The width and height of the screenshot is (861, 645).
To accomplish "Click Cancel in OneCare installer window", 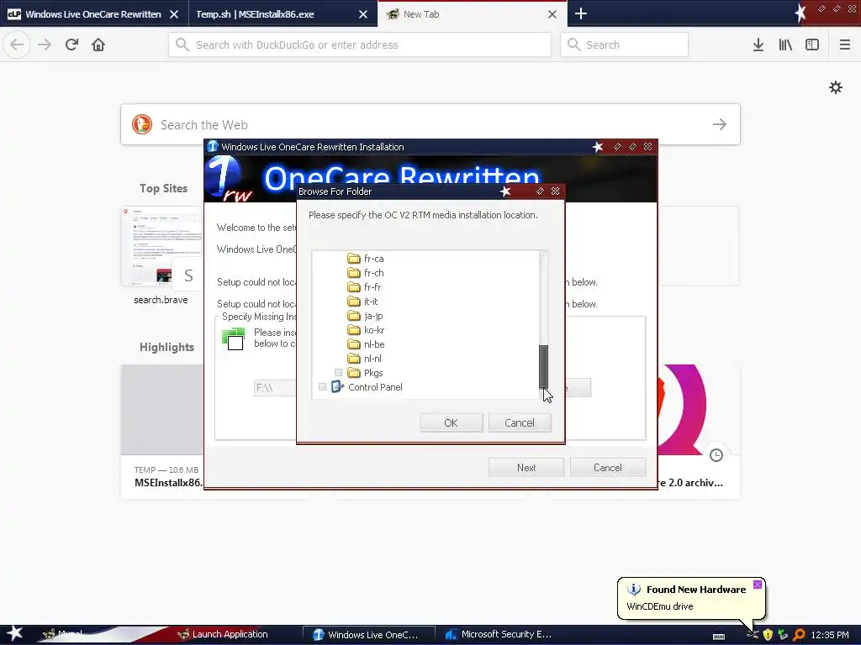I will pos(608,467).
